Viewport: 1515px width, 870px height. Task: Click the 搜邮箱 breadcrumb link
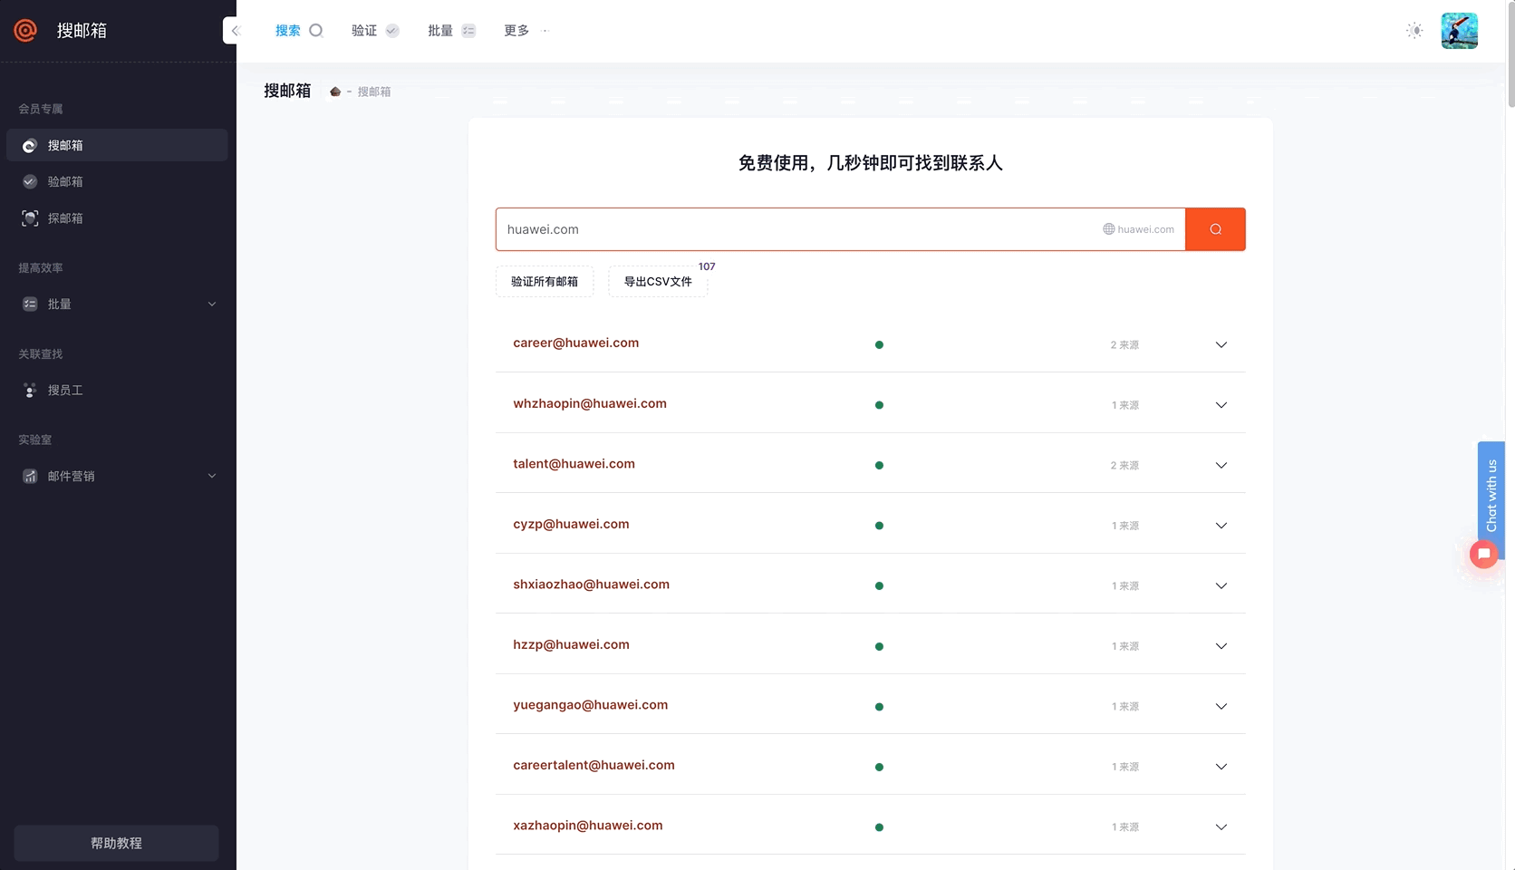coord(374,92)
